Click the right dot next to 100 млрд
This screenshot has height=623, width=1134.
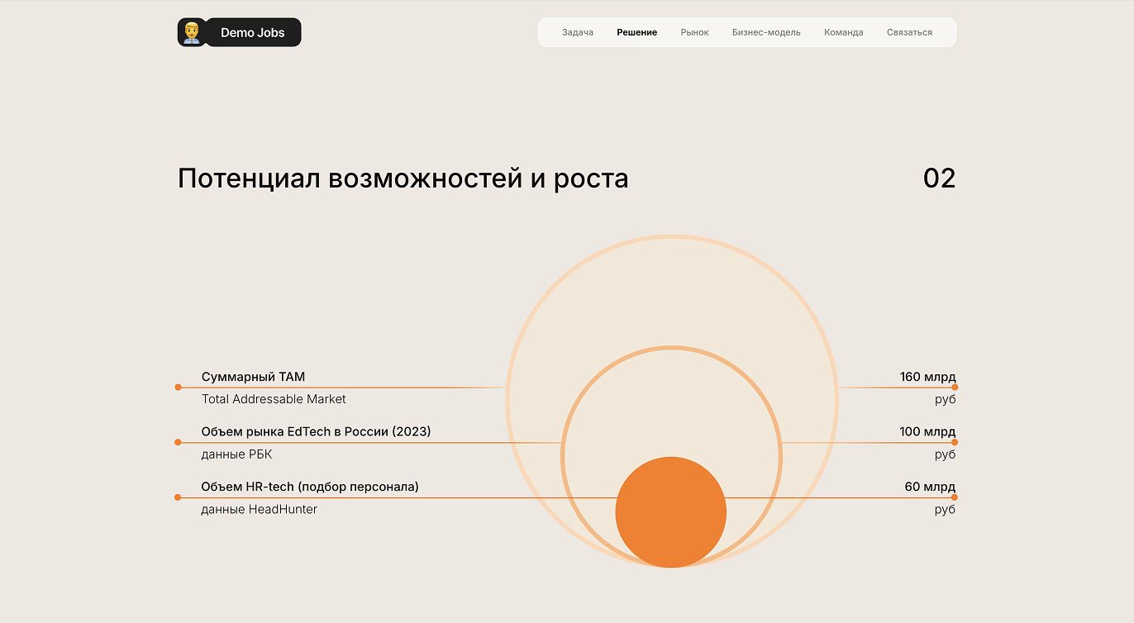[x=955, y=442]
